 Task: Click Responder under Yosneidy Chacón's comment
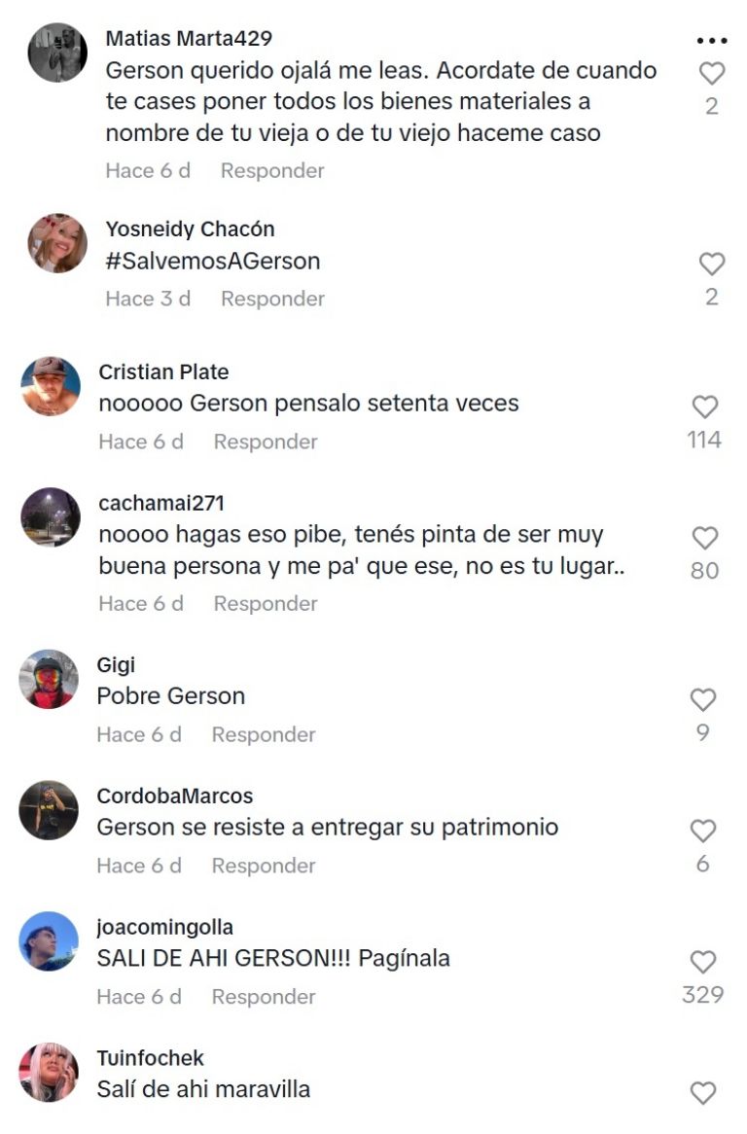[272, 299]
